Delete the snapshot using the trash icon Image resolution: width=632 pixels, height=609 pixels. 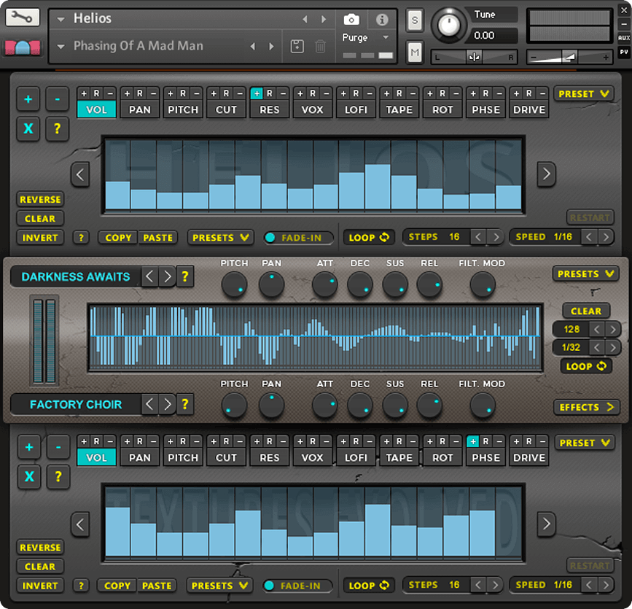tap(319, 45)
